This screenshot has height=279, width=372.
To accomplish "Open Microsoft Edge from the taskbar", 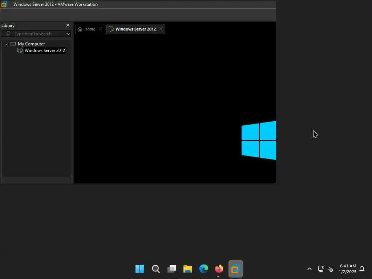I will tap(203, 269).
